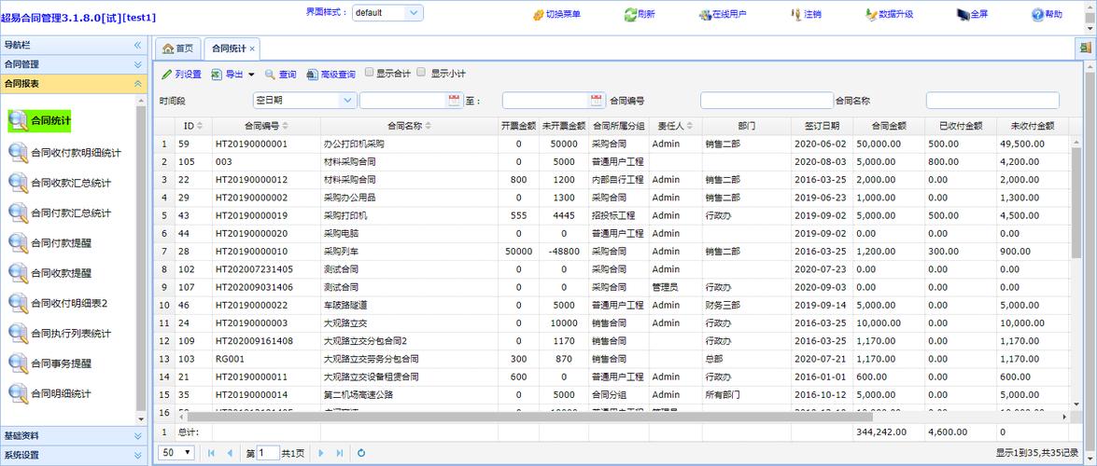Viewport: 1097px width, 466px height.
Task: Open 帮助 help
Action: [1048, 14]
